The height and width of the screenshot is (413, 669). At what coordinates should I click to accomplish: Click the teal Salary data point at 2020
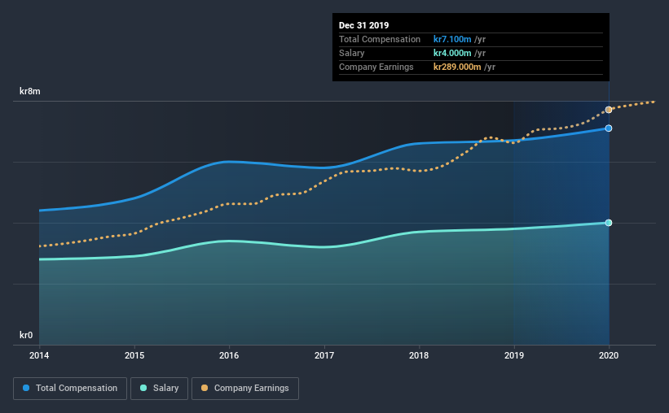pyautogui.click(x=609, y=223)
